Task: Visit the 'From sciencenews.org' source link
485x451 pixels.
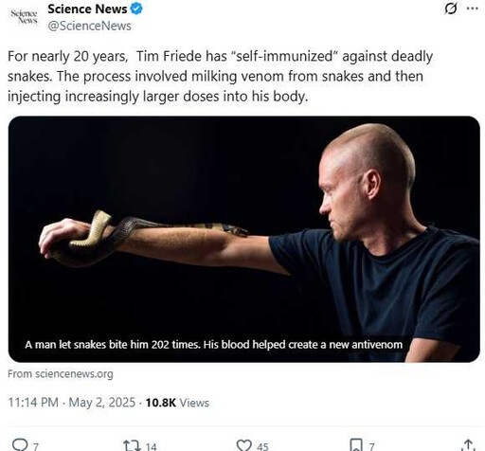Action: (61, 374)
